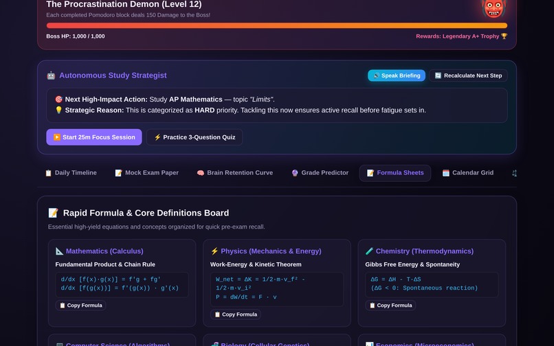Copy the Chemistry Gibbs Free Energy formula
Viewport: 554px width, 346px height.
[x=390, y=305]
